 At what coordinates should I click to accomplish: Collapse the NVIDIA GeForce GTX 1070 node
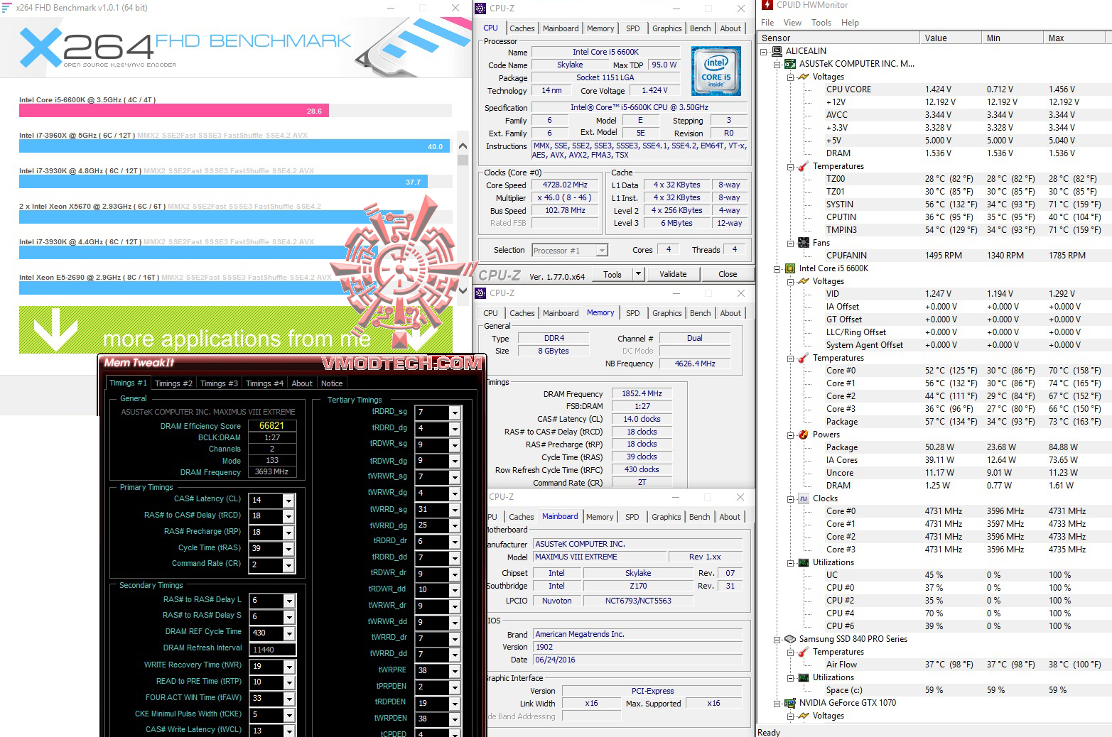click(777, 704)
